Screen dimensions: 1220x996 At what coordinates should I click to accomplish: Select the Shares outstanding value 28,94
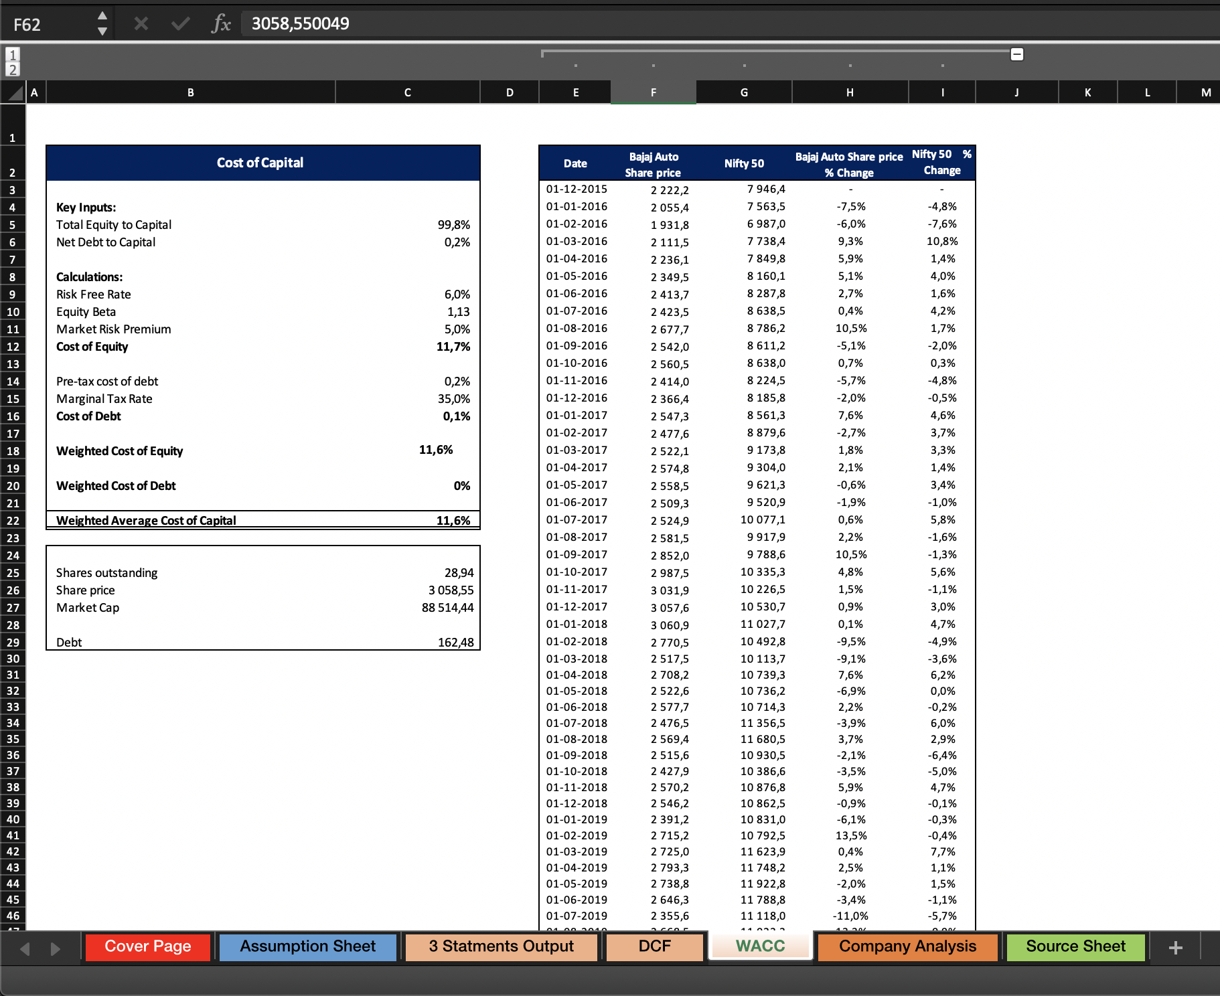(459, 573)
